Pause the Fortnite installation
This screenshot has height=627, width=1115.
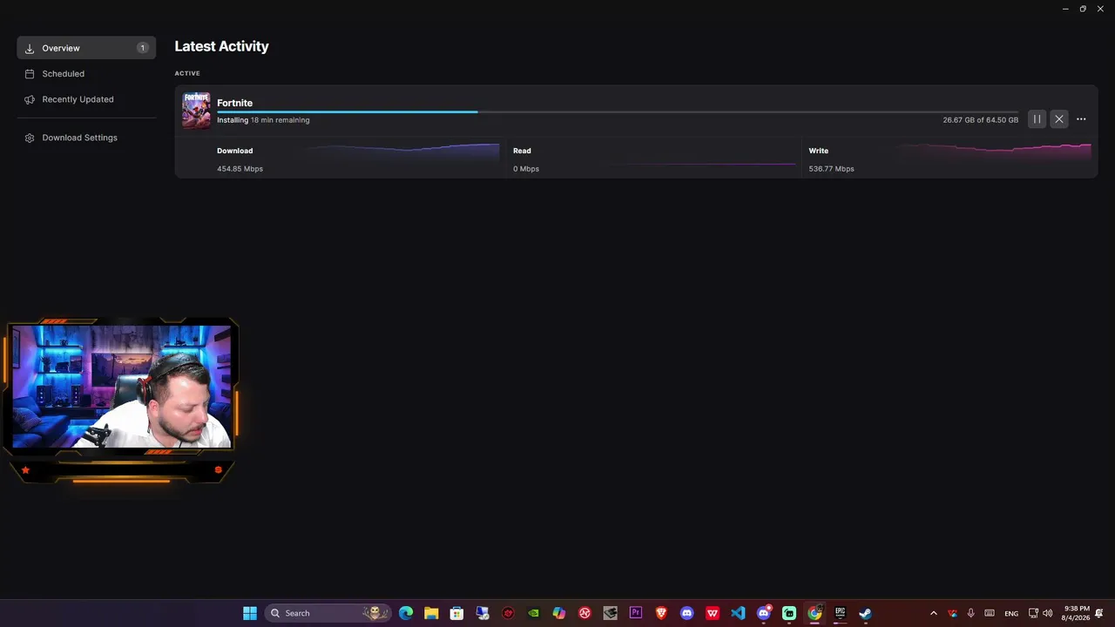click(1037, 119)
